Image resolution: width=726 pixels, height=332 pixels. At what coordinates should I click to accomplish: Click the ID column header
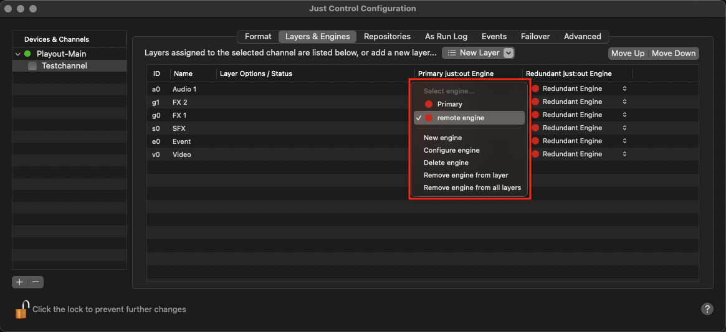[x=158, y=74]
